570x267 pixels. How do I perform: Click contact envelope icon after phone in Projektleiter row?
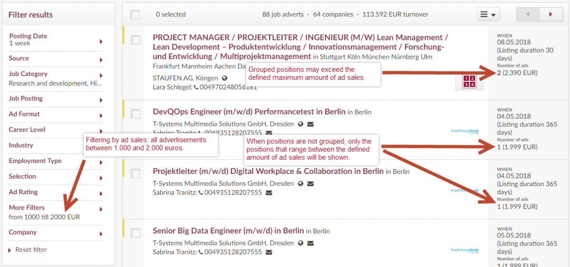coord(269,193)
